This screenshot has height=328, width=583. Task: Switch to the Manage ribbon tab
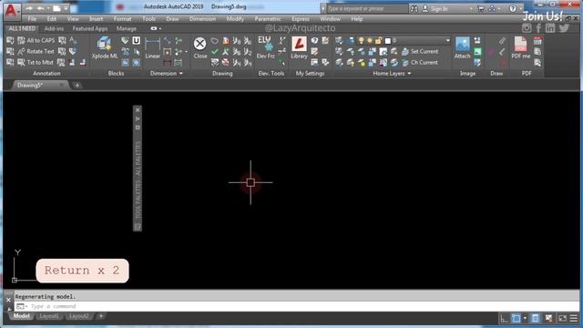pyautogui.click(x=127, y=28)
